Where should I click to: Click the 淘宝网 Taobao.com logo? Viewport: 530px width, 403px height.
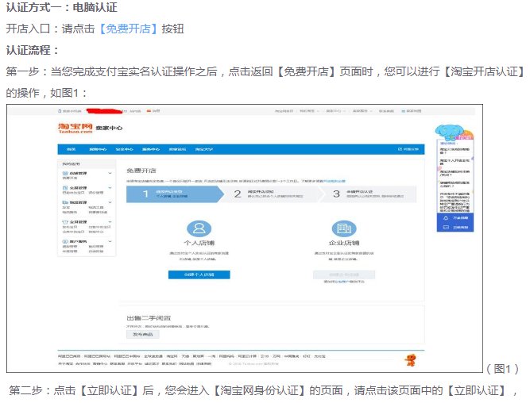click(75, 129)
